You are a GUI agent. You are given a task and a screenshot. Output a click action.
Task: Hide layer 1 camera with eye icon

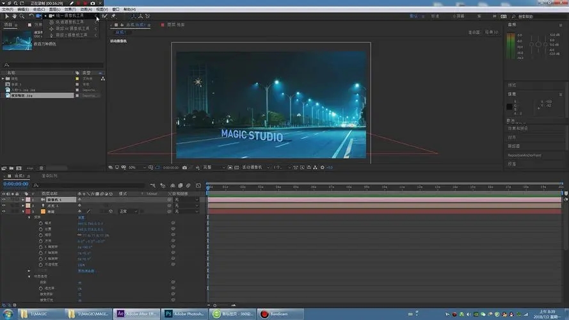[x=4, y=200]
